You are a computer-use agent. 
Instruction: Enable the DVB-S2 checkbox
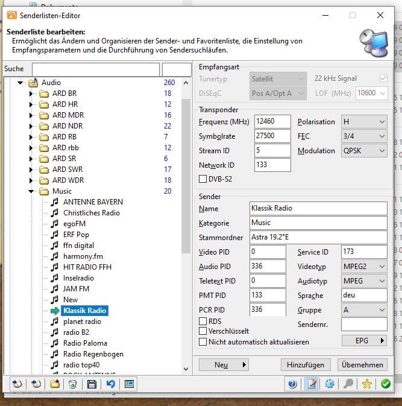203,179
